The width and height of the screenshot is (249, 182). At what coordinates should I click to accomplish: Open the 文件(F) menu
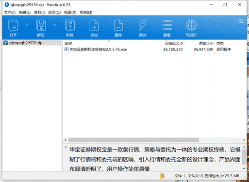point(10,13)
